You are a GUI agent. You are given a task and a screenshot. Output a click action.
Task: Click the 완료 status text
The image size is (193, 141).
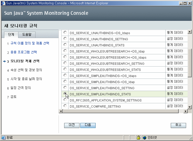(x=10, y=138)
